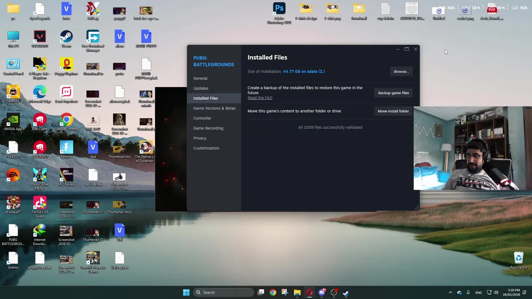The width and height of the screenshot is (532, 299).
Task: Click Backup game files button
Action: [393, 93]
